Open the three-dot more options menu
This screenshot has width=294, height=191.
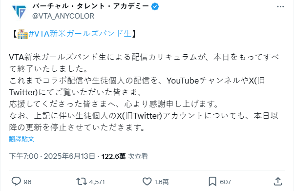(280, 6)
